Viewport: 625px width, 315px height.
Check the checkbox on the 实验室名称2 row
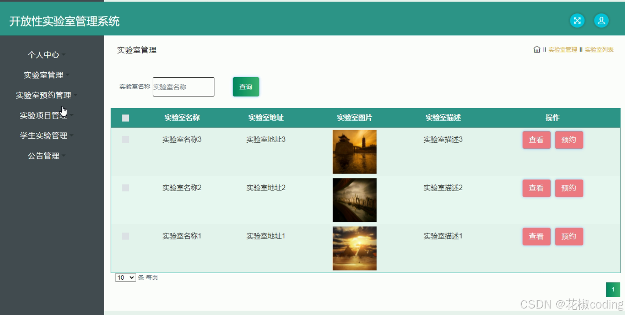pos(125,187)
